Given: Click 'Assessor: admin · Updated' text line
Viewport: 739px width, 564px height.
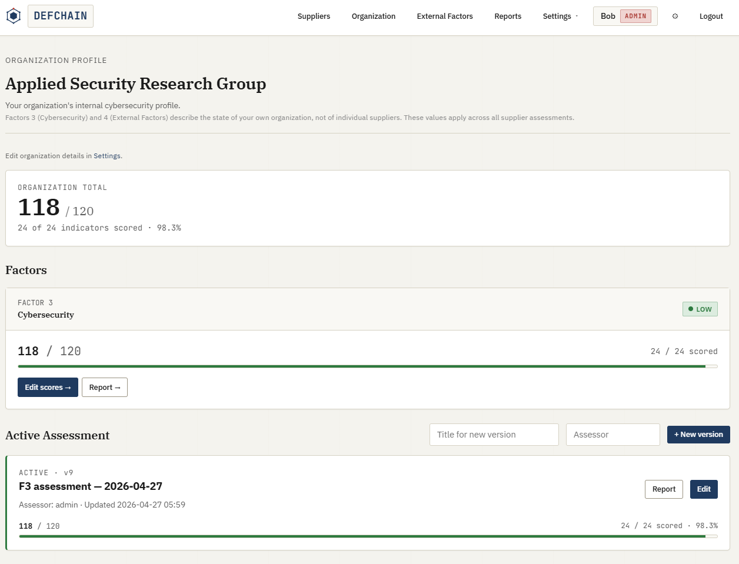Looking at the screenshot, I should (x=102, y=505).
